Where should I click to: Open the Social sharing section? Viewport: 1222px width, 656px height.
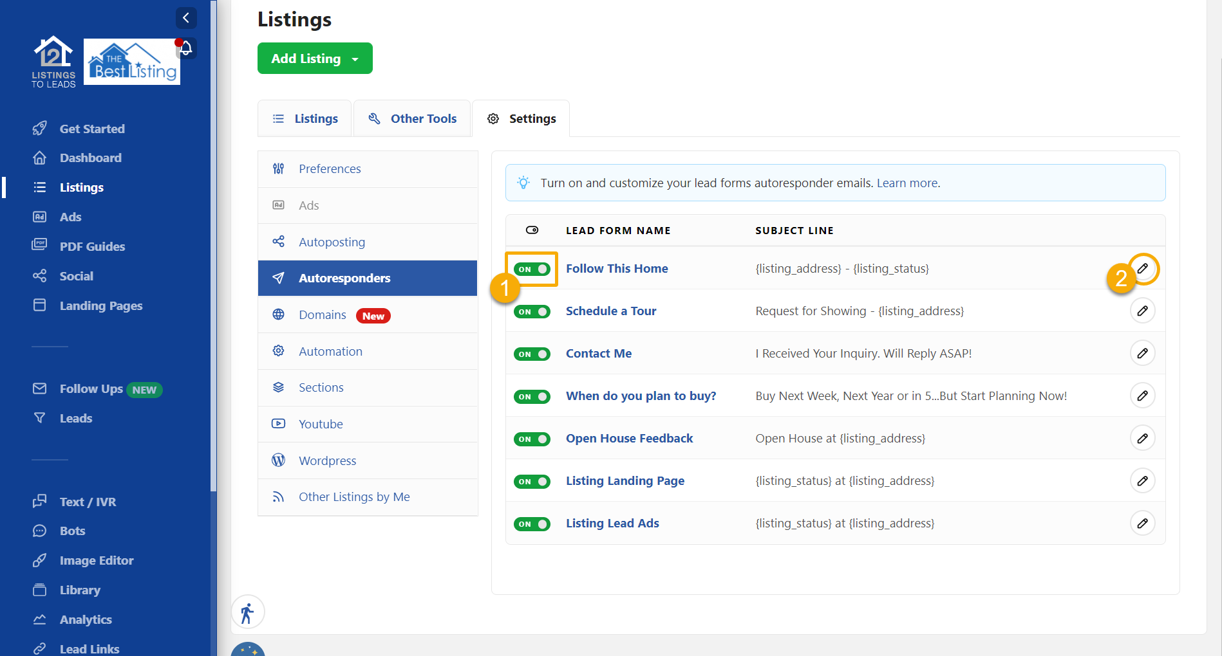point(77,276)
